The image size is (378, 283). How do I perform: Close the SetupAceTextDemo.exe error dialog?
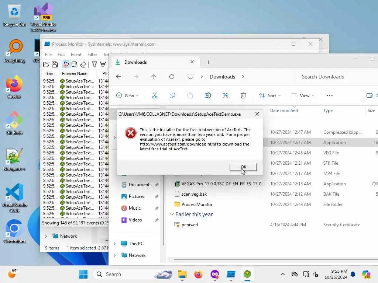click(x=257, y=114)
